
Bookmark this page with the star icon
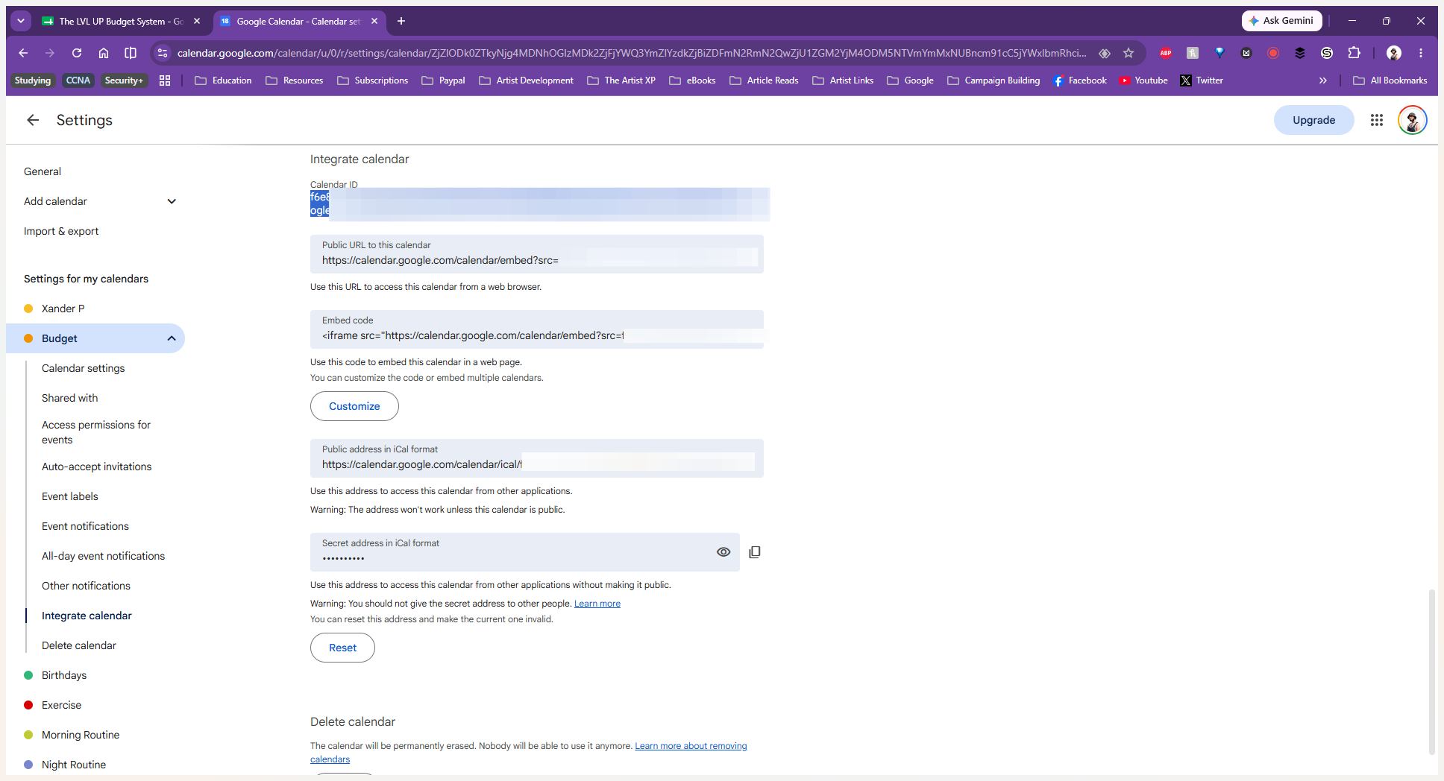pyautogui.click(x=1128, y=53)
